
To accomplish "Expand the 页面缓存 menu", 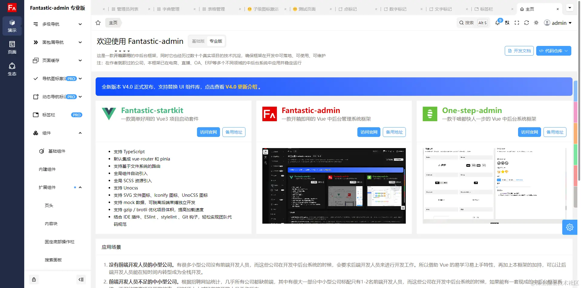I will point(57,60).
